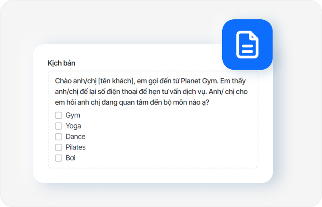This screenshot has height=207, width=322.
Task: Check the Yoga checkbox
Action: pos(58,126)
